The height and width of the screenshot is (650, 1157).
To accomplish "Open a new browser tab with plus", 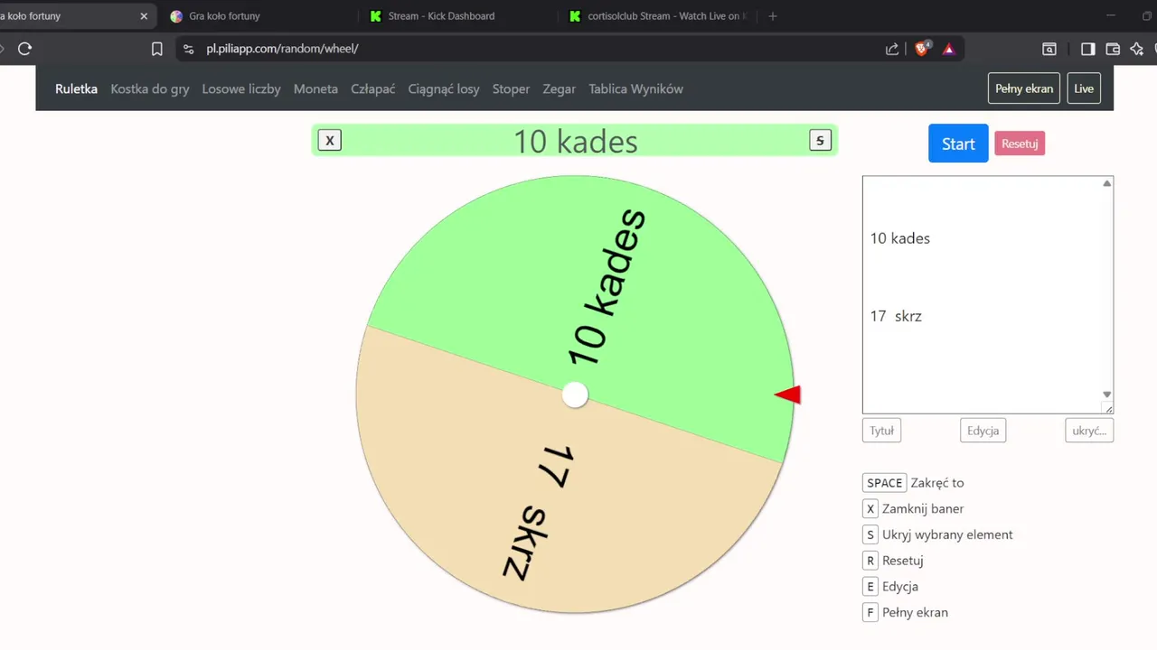I will click(772, 16).
